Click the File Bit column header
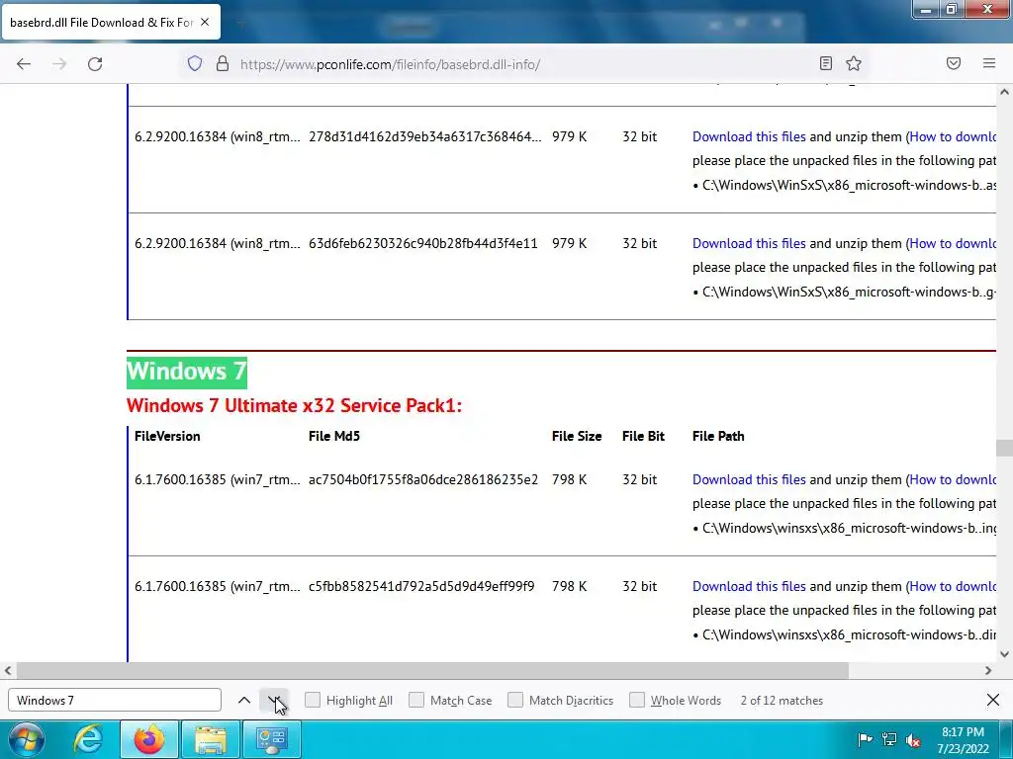Screen dimensions: 1013x759 click(x=643, y=436)
